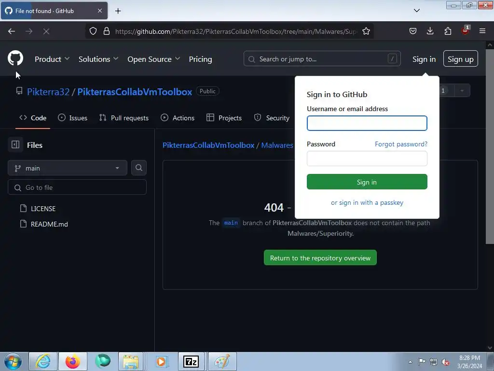Open Firefox hamburger application menu

[482, 31]
